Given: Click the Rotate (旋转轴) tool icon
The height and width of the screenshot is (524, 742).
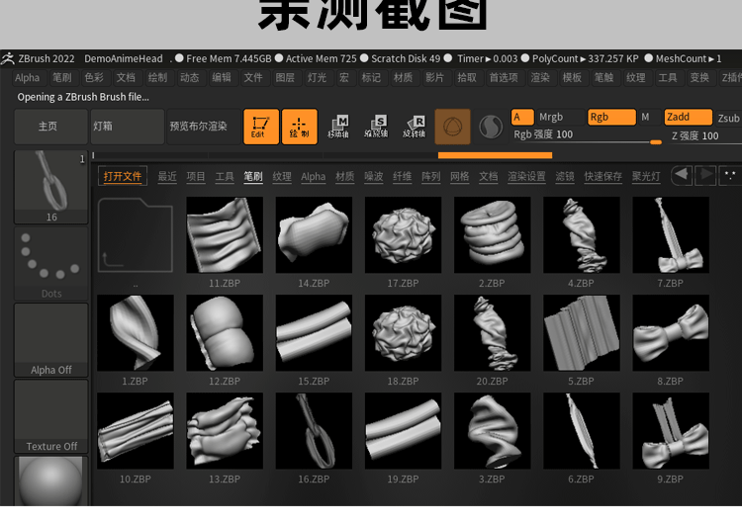Looking at the screenshot, I should click(x=414, y=127).
